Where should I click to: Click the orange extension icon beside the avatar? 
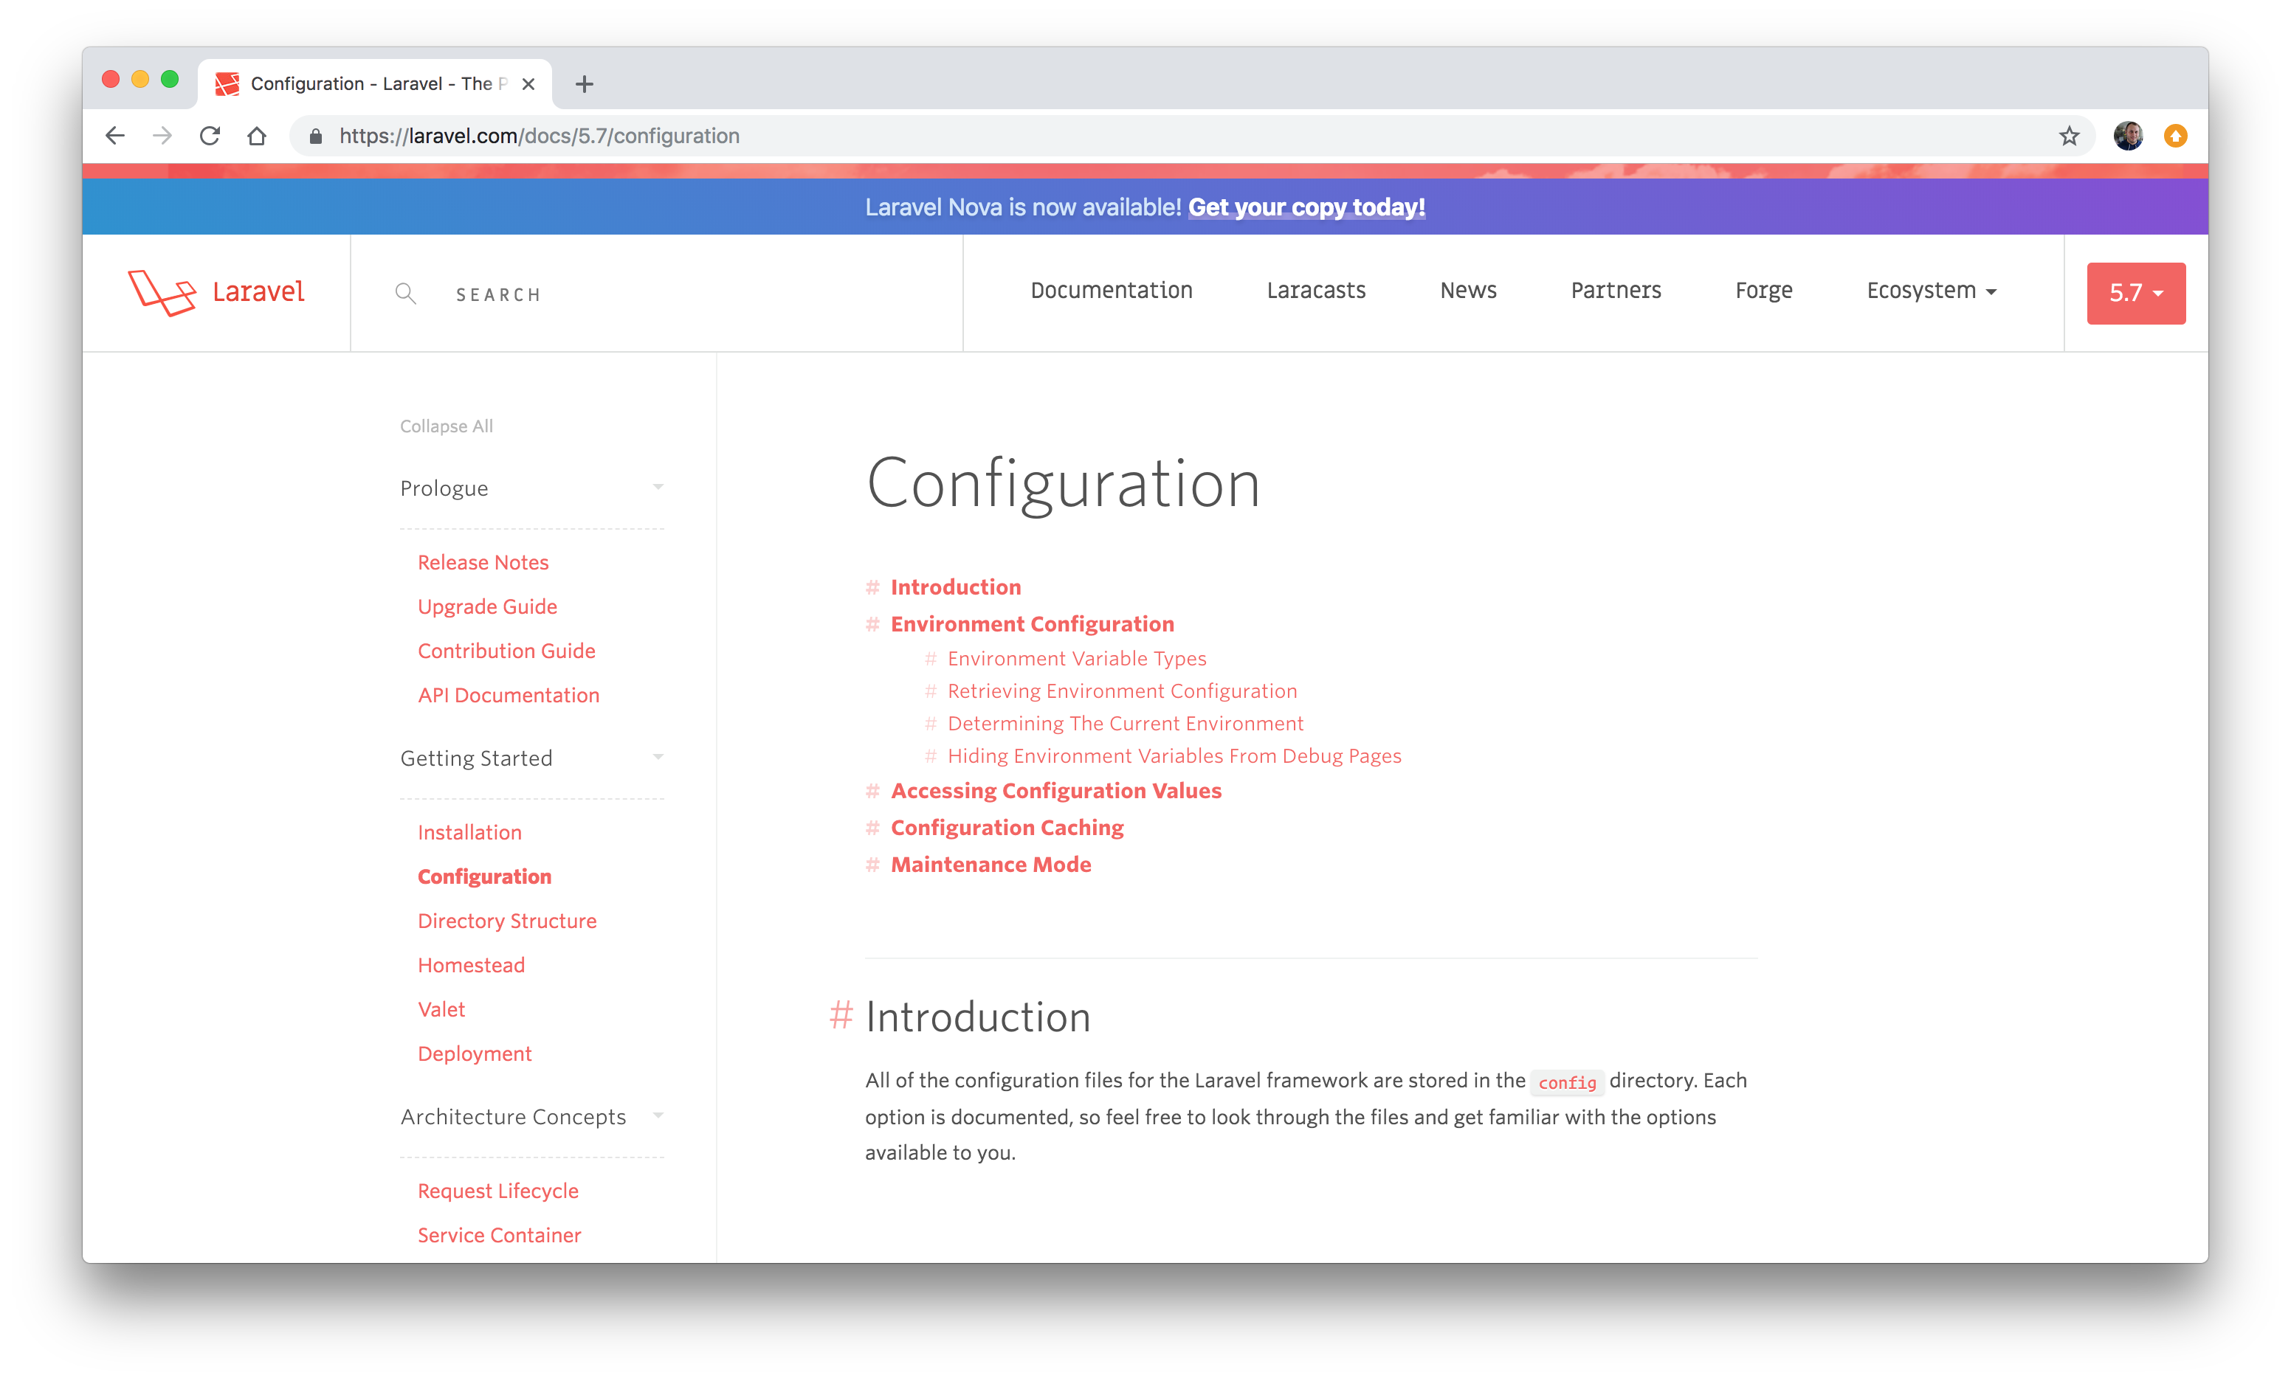point(2177,136)
